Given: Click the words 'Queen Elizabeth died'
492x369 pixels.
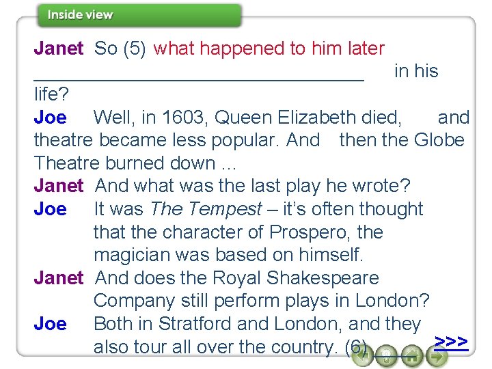Looking at the screenshot, I should [306, 118].
